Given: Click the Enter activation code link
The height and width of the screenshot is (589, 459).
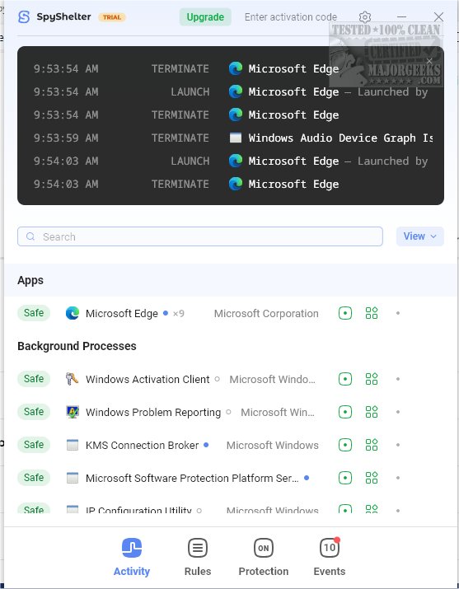Looking at the screenshot, I should 291,17.
